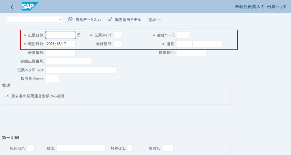Click the 会社コード input field
Image resolution: width=291 pixels, height=155 pixels.
pyautogui.click(x=183, y=35)
